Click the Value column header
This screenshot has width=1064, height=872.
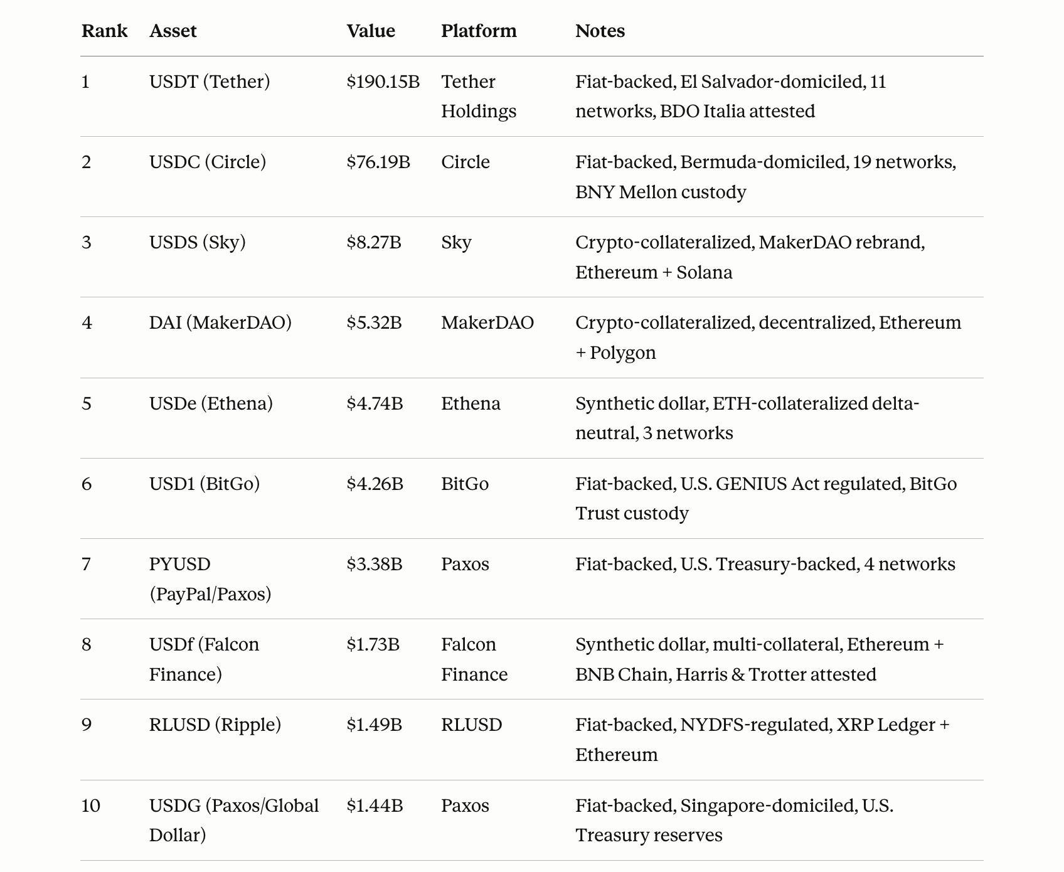pyautogui.click(x=370, y=31)
